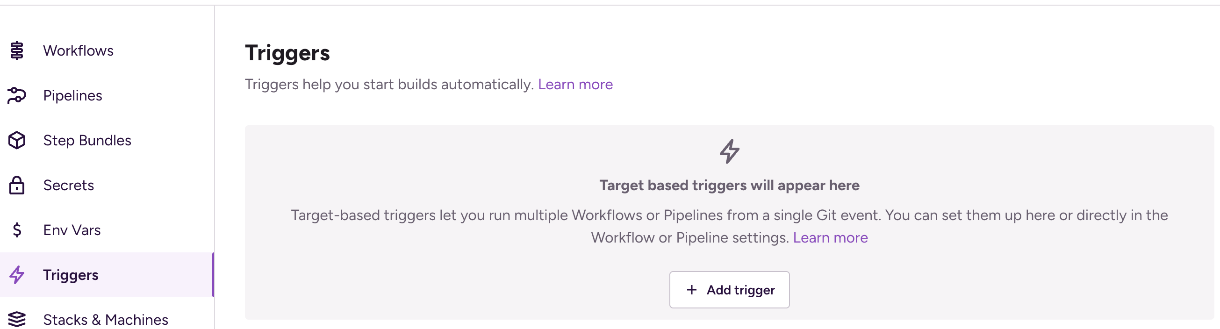Click the Stacks & Machines layers icon

click(16, 319)
